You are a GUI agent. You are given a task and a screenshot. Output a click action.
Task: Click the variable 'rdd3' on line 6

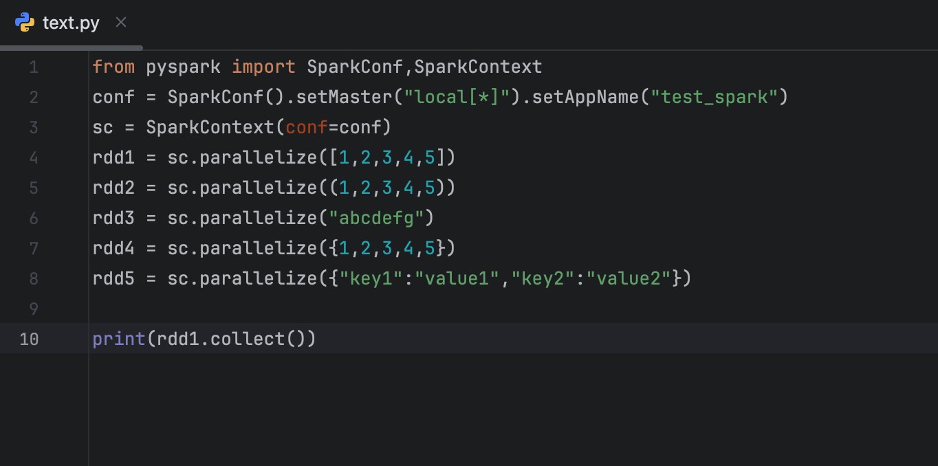(x=113, y=219)
